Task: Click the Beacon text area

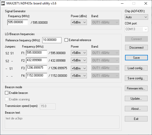Action: 62,122
